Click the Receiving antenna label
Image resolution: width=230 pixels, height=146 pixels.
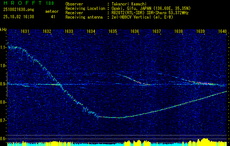pyautogui.click(x=84, y=17)
